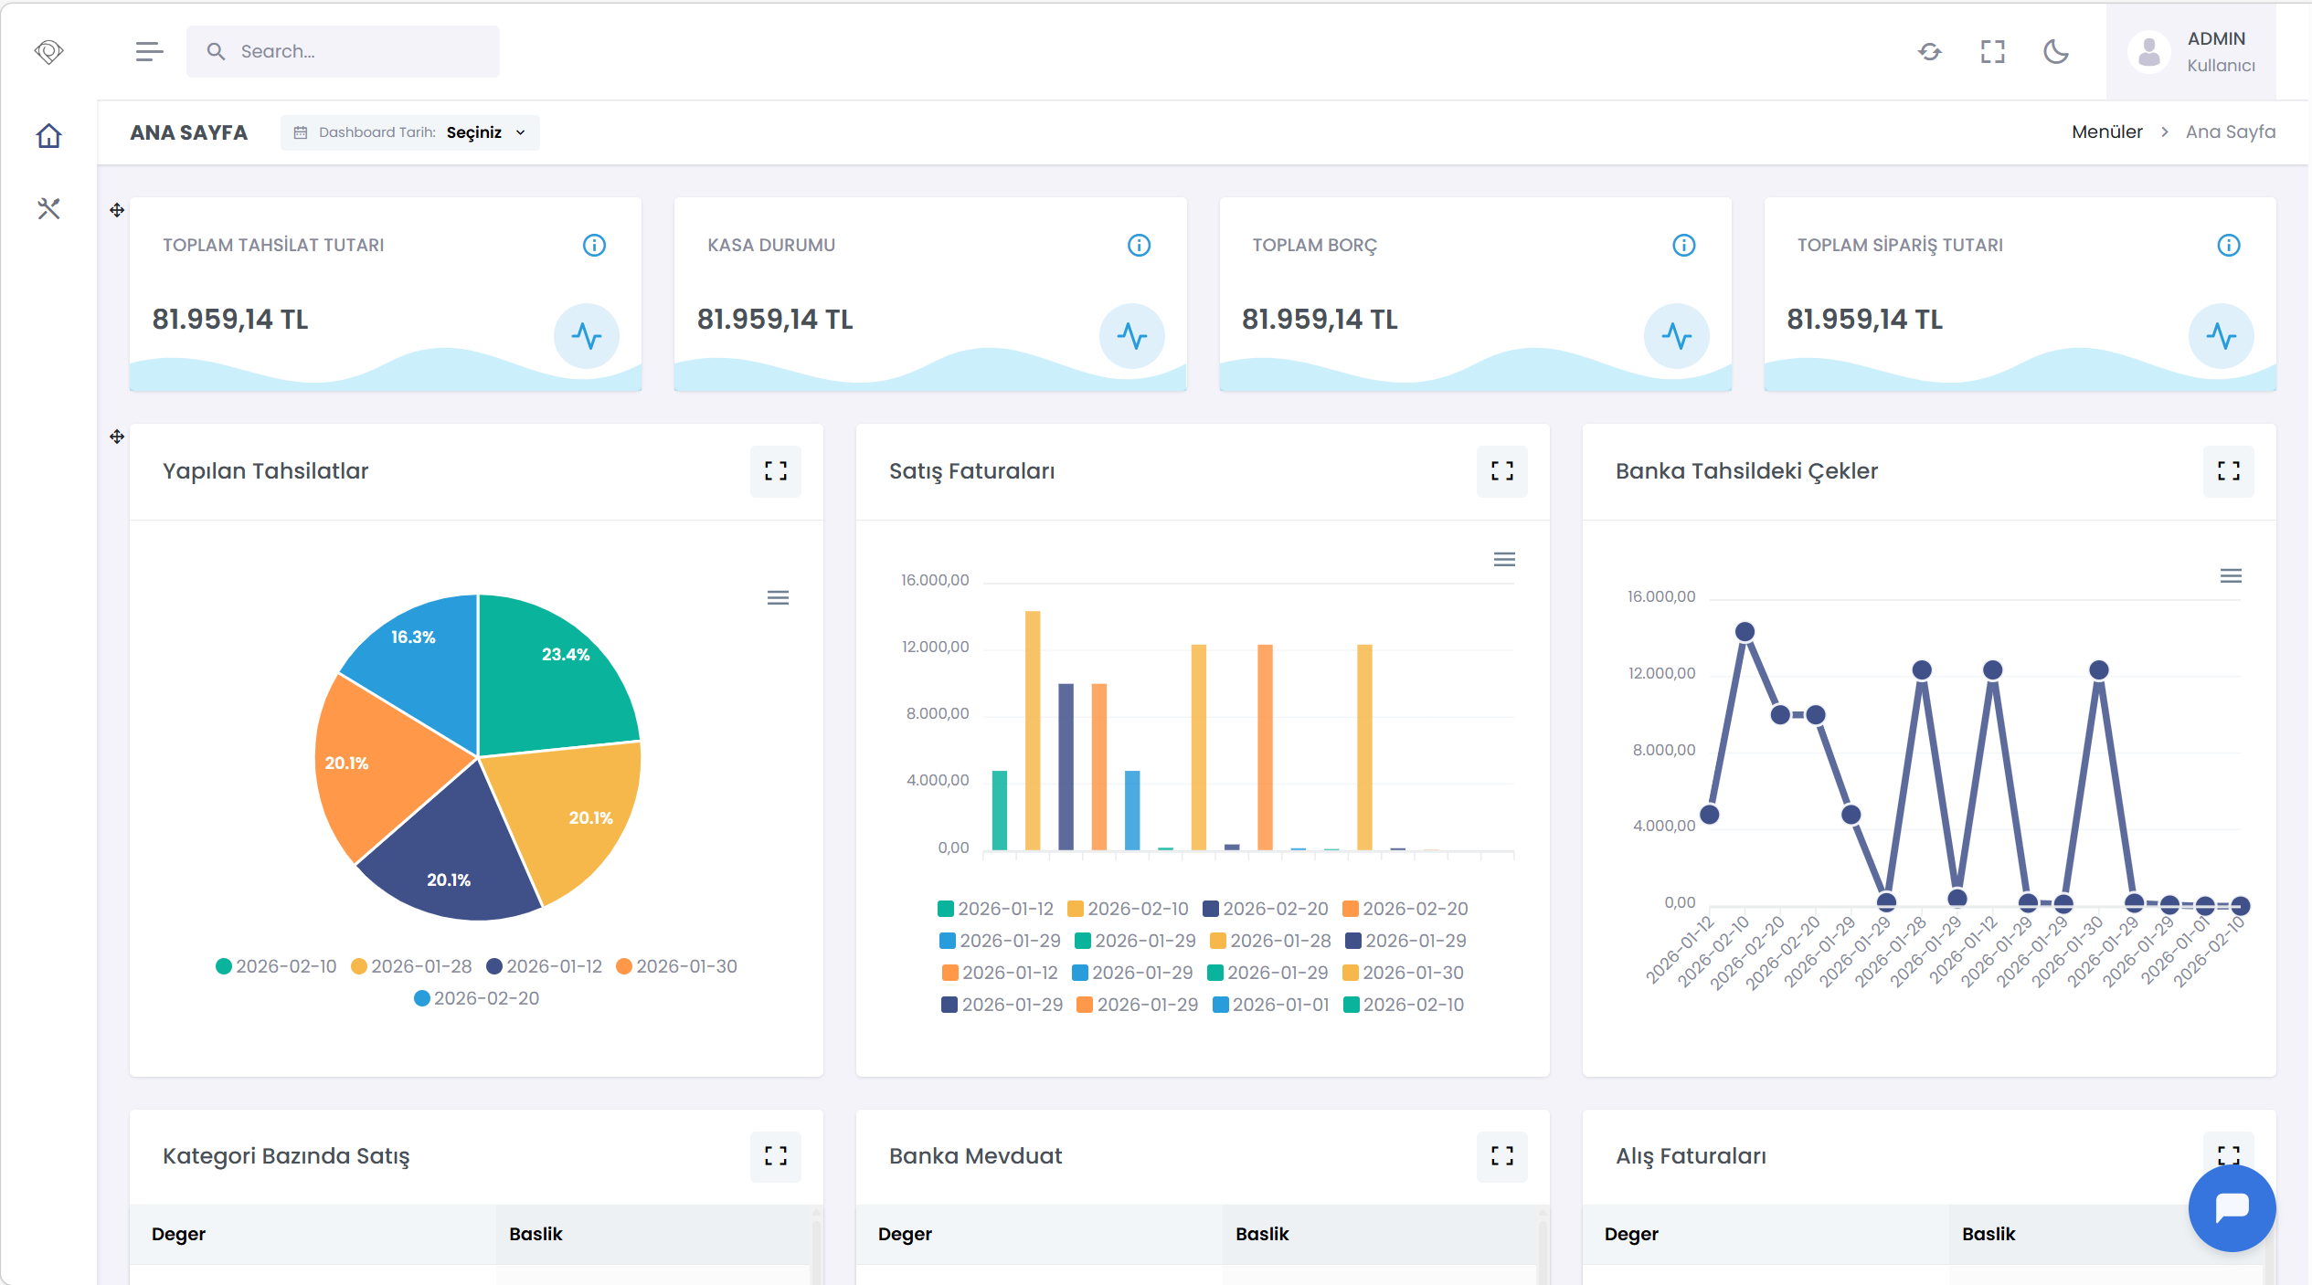Click info icon on Toplam Borç card
This screenshot has height=1285, width=2312.
(1683, 246)
